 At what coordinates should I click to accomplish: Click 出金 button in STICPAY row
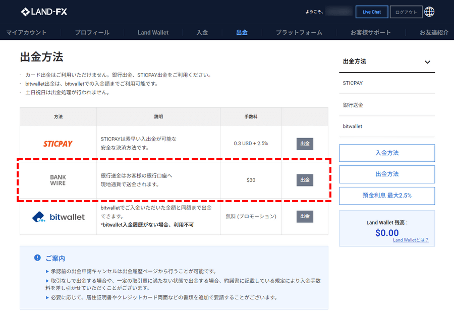305,144
